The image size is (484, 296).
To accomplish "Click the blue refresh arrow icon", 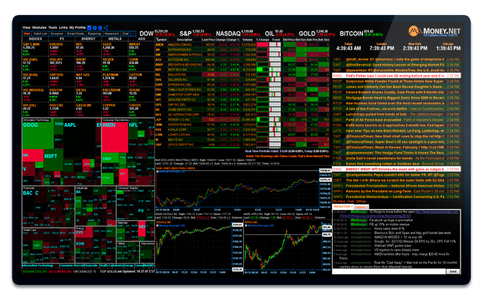I will 100,28.
